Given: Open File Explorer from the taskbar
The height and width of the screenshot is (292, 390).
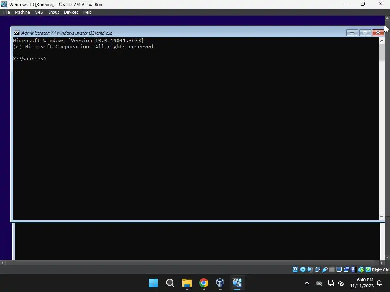Looking at the screenshot, I should point(187,283).
